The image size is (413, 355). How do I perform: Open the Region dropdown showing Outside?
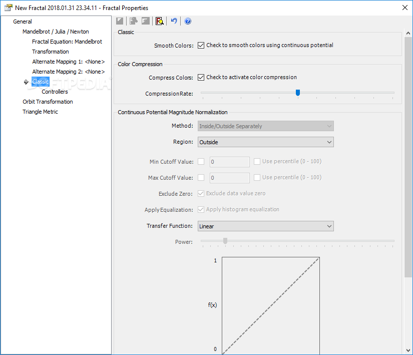point(266,142)
